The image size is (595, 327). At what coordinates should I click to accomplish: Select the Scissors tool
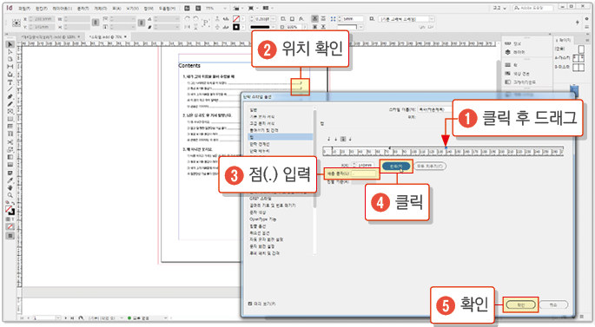10,142
